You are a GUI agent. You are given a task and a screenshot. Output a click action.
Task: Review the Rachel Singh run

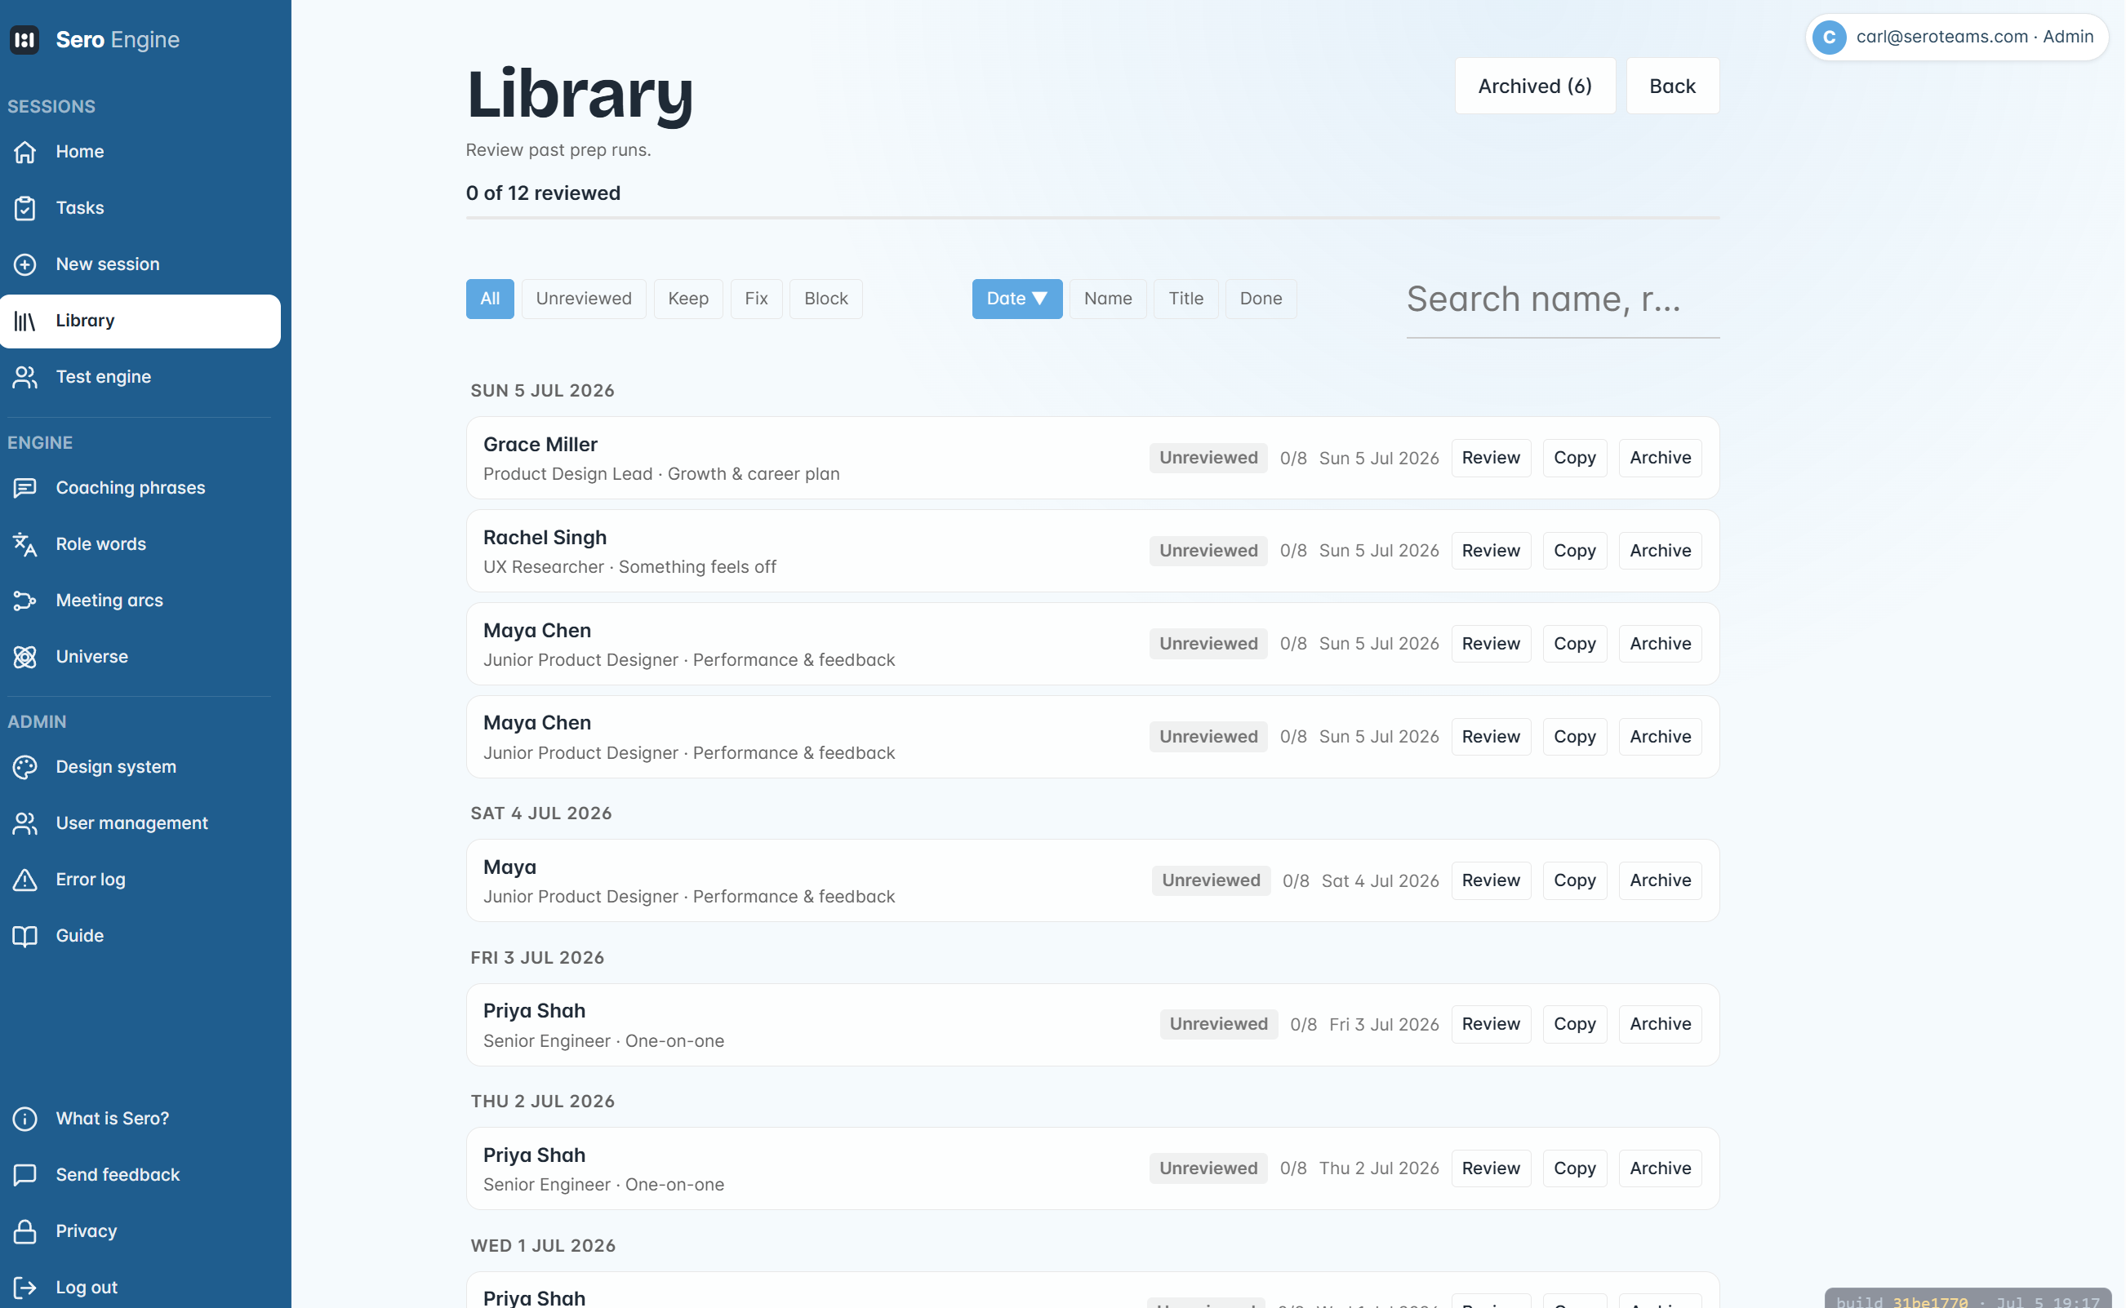click(x=1491, y=550)
